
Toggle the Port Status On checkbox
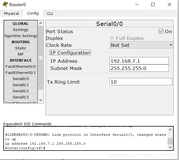pos(161,31)
